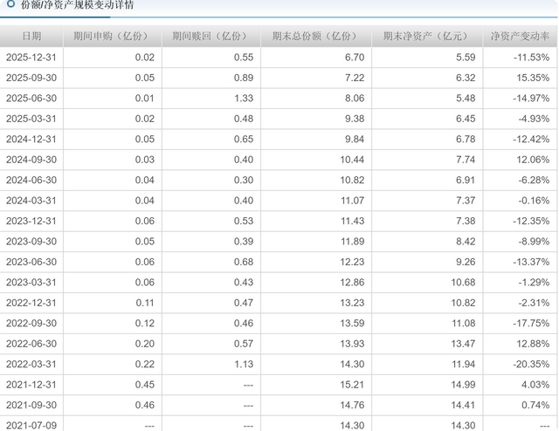
Task: Select the 2021-09-30 date cell
Action: coord(31,406)
